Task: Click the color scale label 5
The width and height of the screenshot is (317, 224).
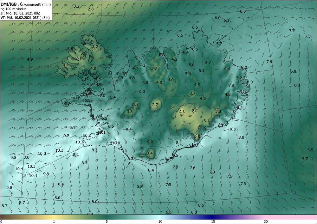Action: (107, 221)
